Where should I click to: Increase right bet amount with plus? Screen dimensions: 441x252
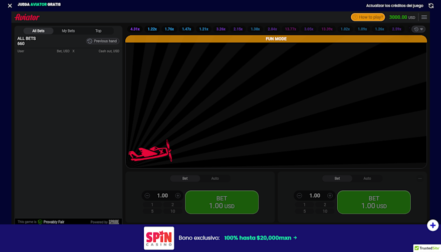330,195
